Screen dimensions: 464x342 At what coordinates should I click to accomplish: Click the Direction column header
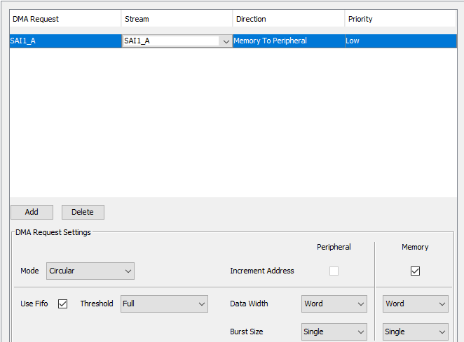pyautogui.click(x=289, y=19)
